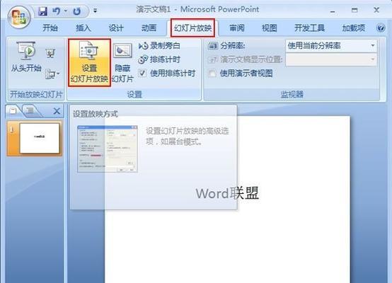Click the Word联盟 text on slide

[227, 193]
